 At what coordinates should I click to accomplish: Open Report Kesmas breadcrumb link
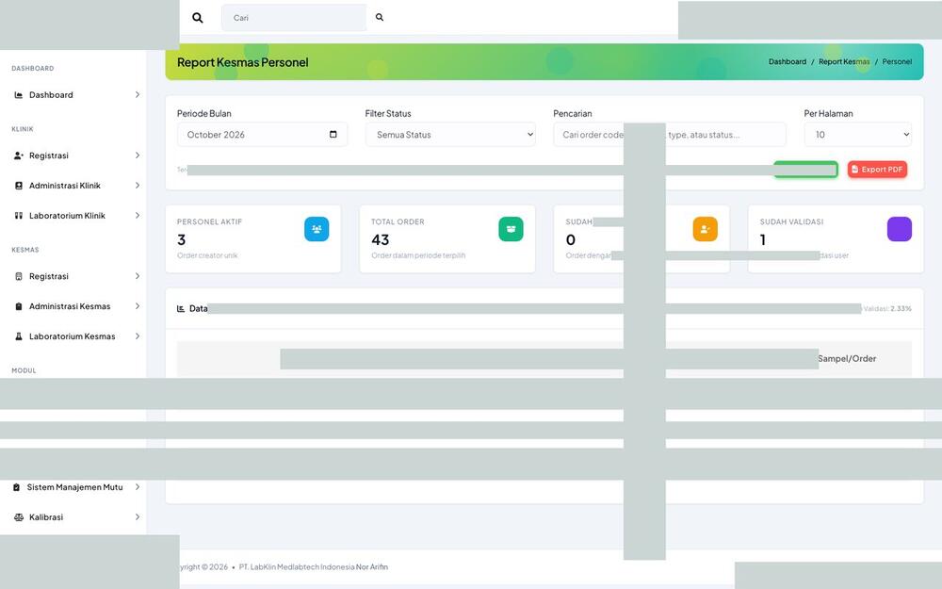point(843,62)
